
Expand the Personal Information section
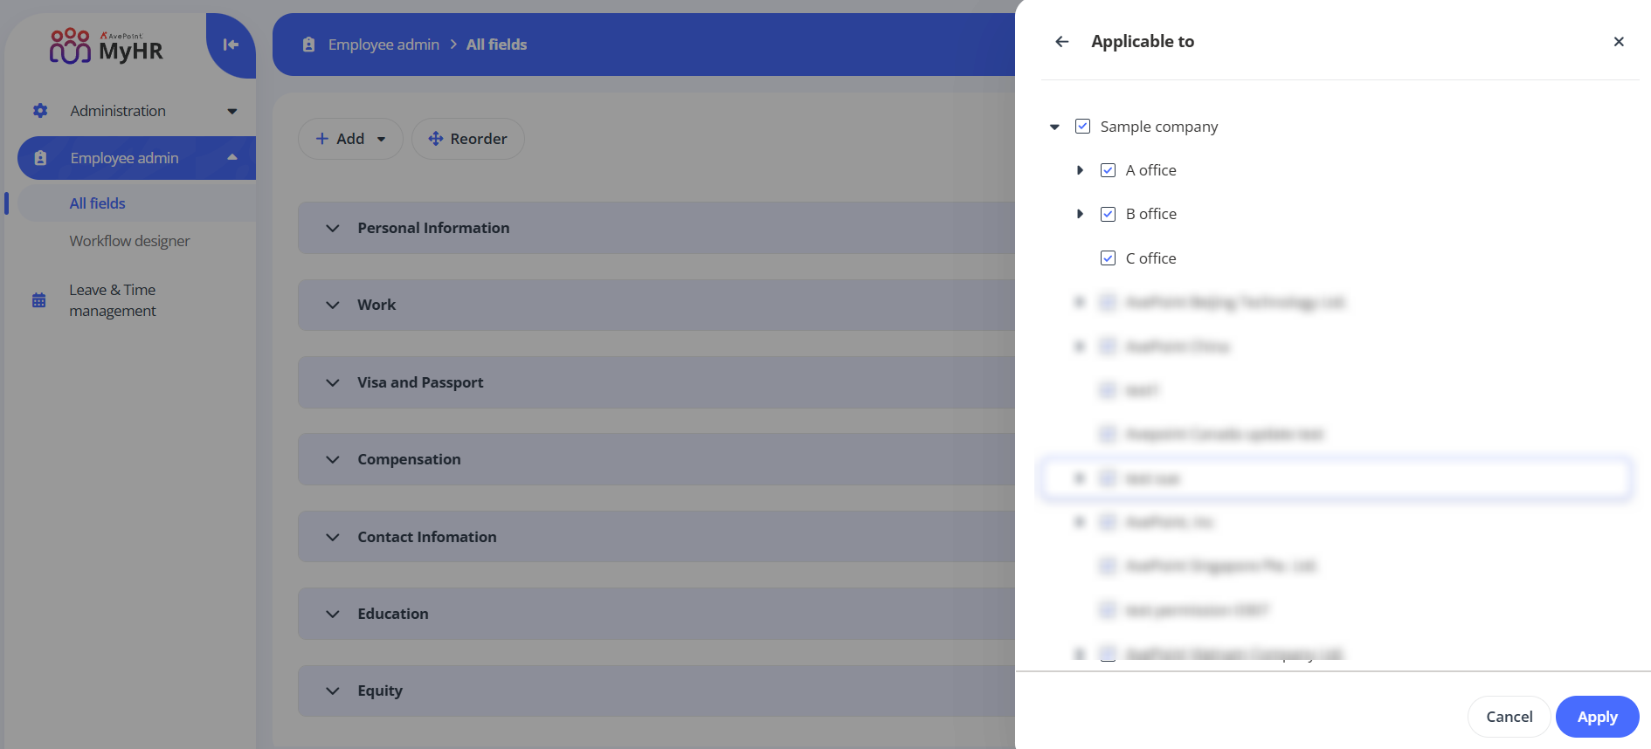pos(333,228)
